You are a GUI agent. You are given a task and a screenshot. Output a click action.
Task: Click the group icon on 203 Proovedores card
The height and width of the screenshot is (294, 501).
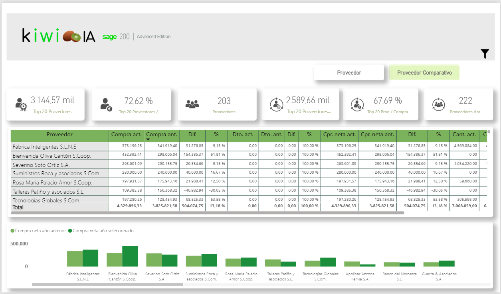(x=192, y=104)
